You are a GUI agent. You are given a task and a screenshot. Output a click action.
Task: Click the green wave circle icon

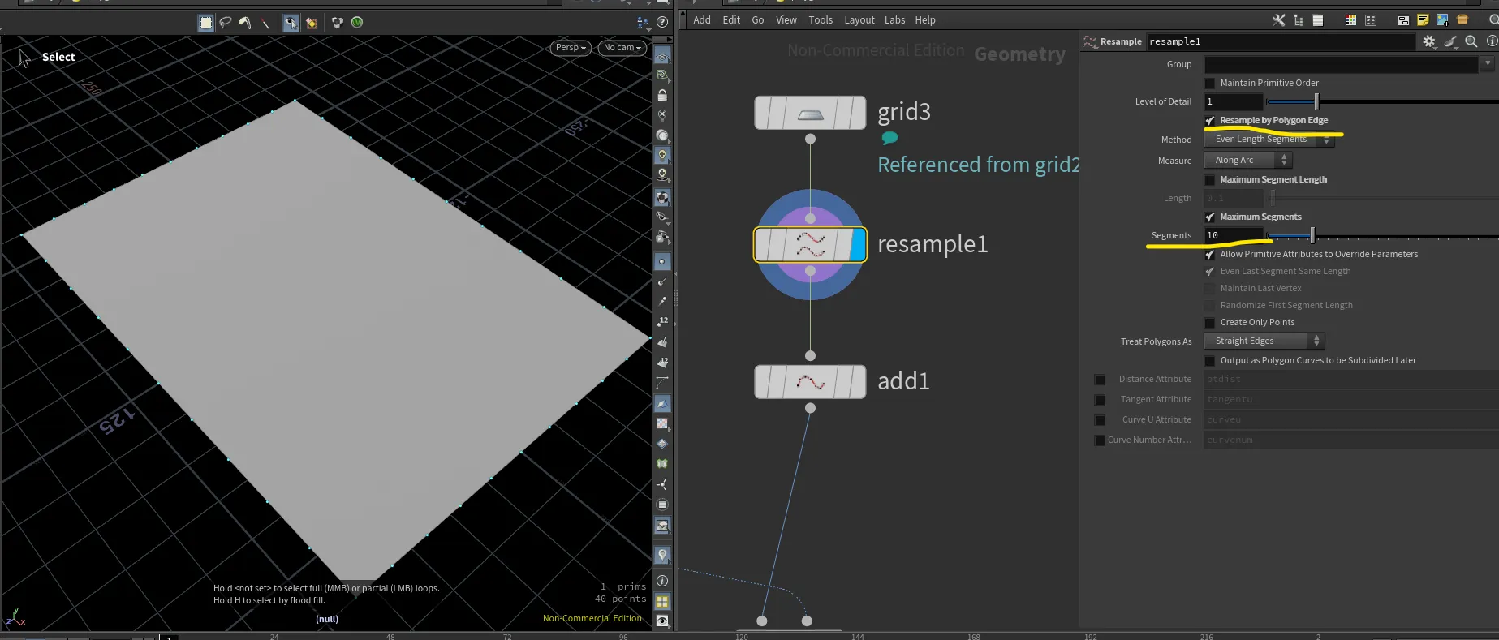[x=357, y=23]
